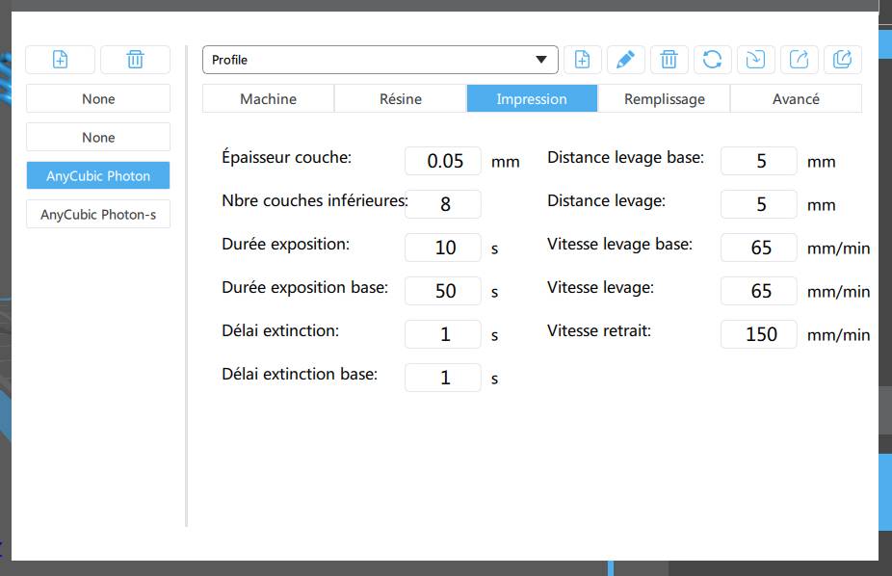Viewport: 892px width, 576px height.
Task: Select the Avancé tab
Action: pyautogui.click(x=796, y=99)
